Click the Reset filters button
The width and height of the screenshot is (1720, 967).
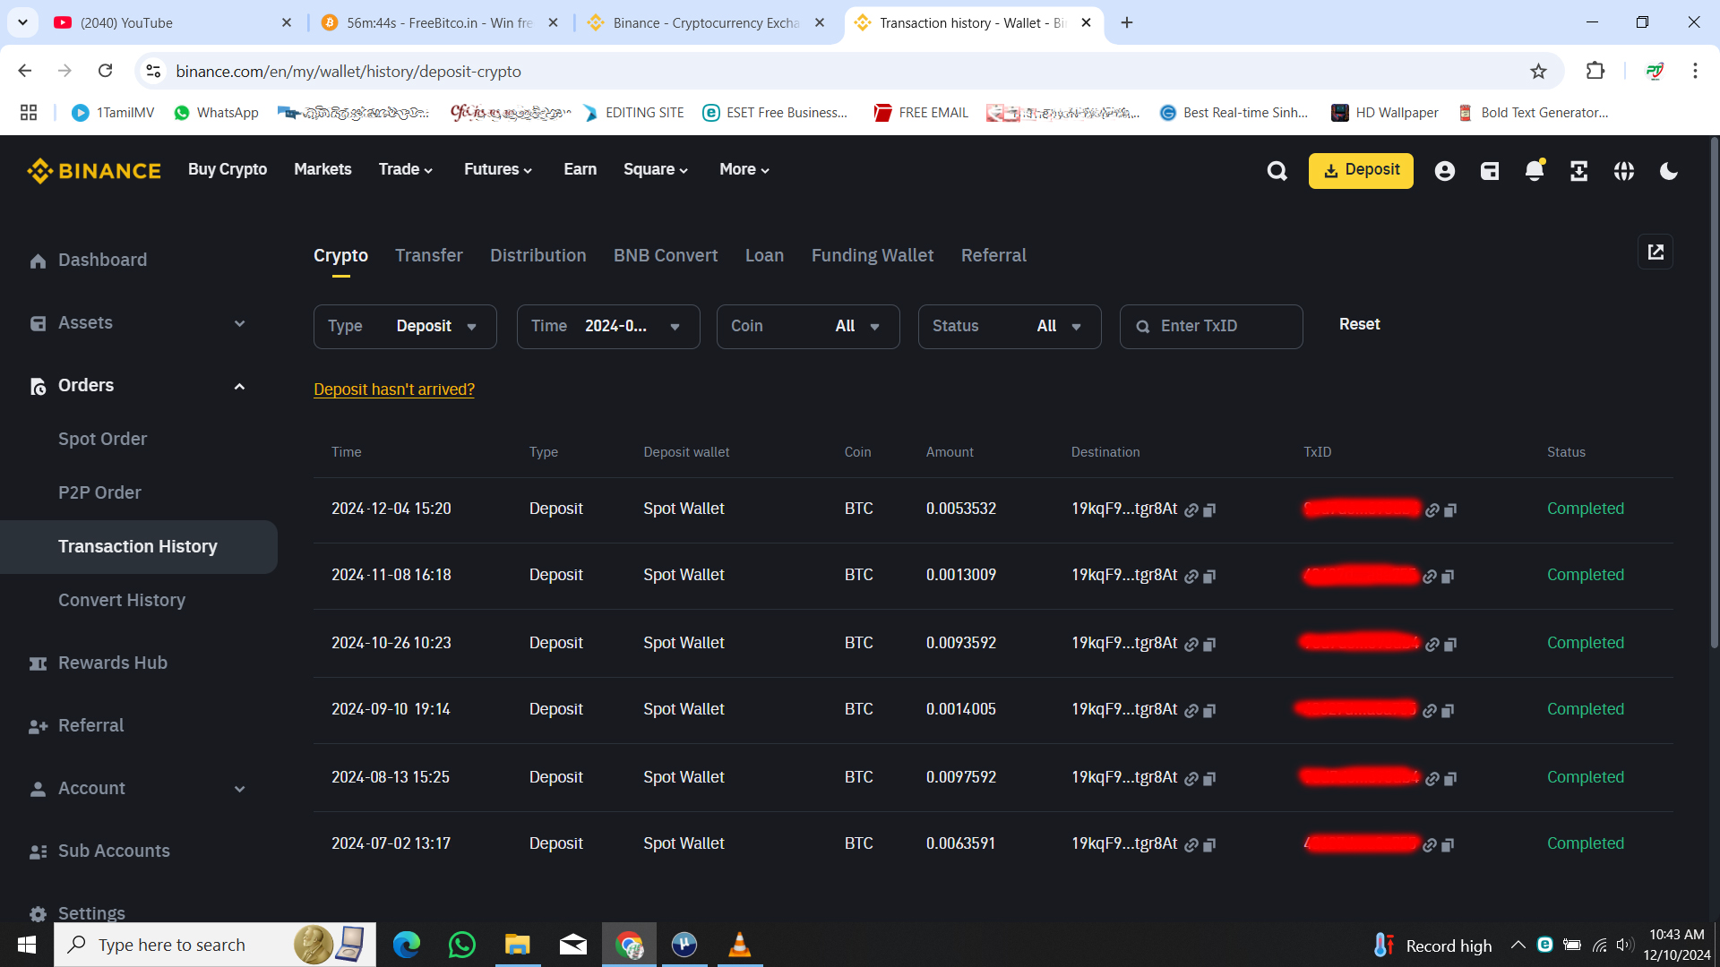tap(1359, 325)
